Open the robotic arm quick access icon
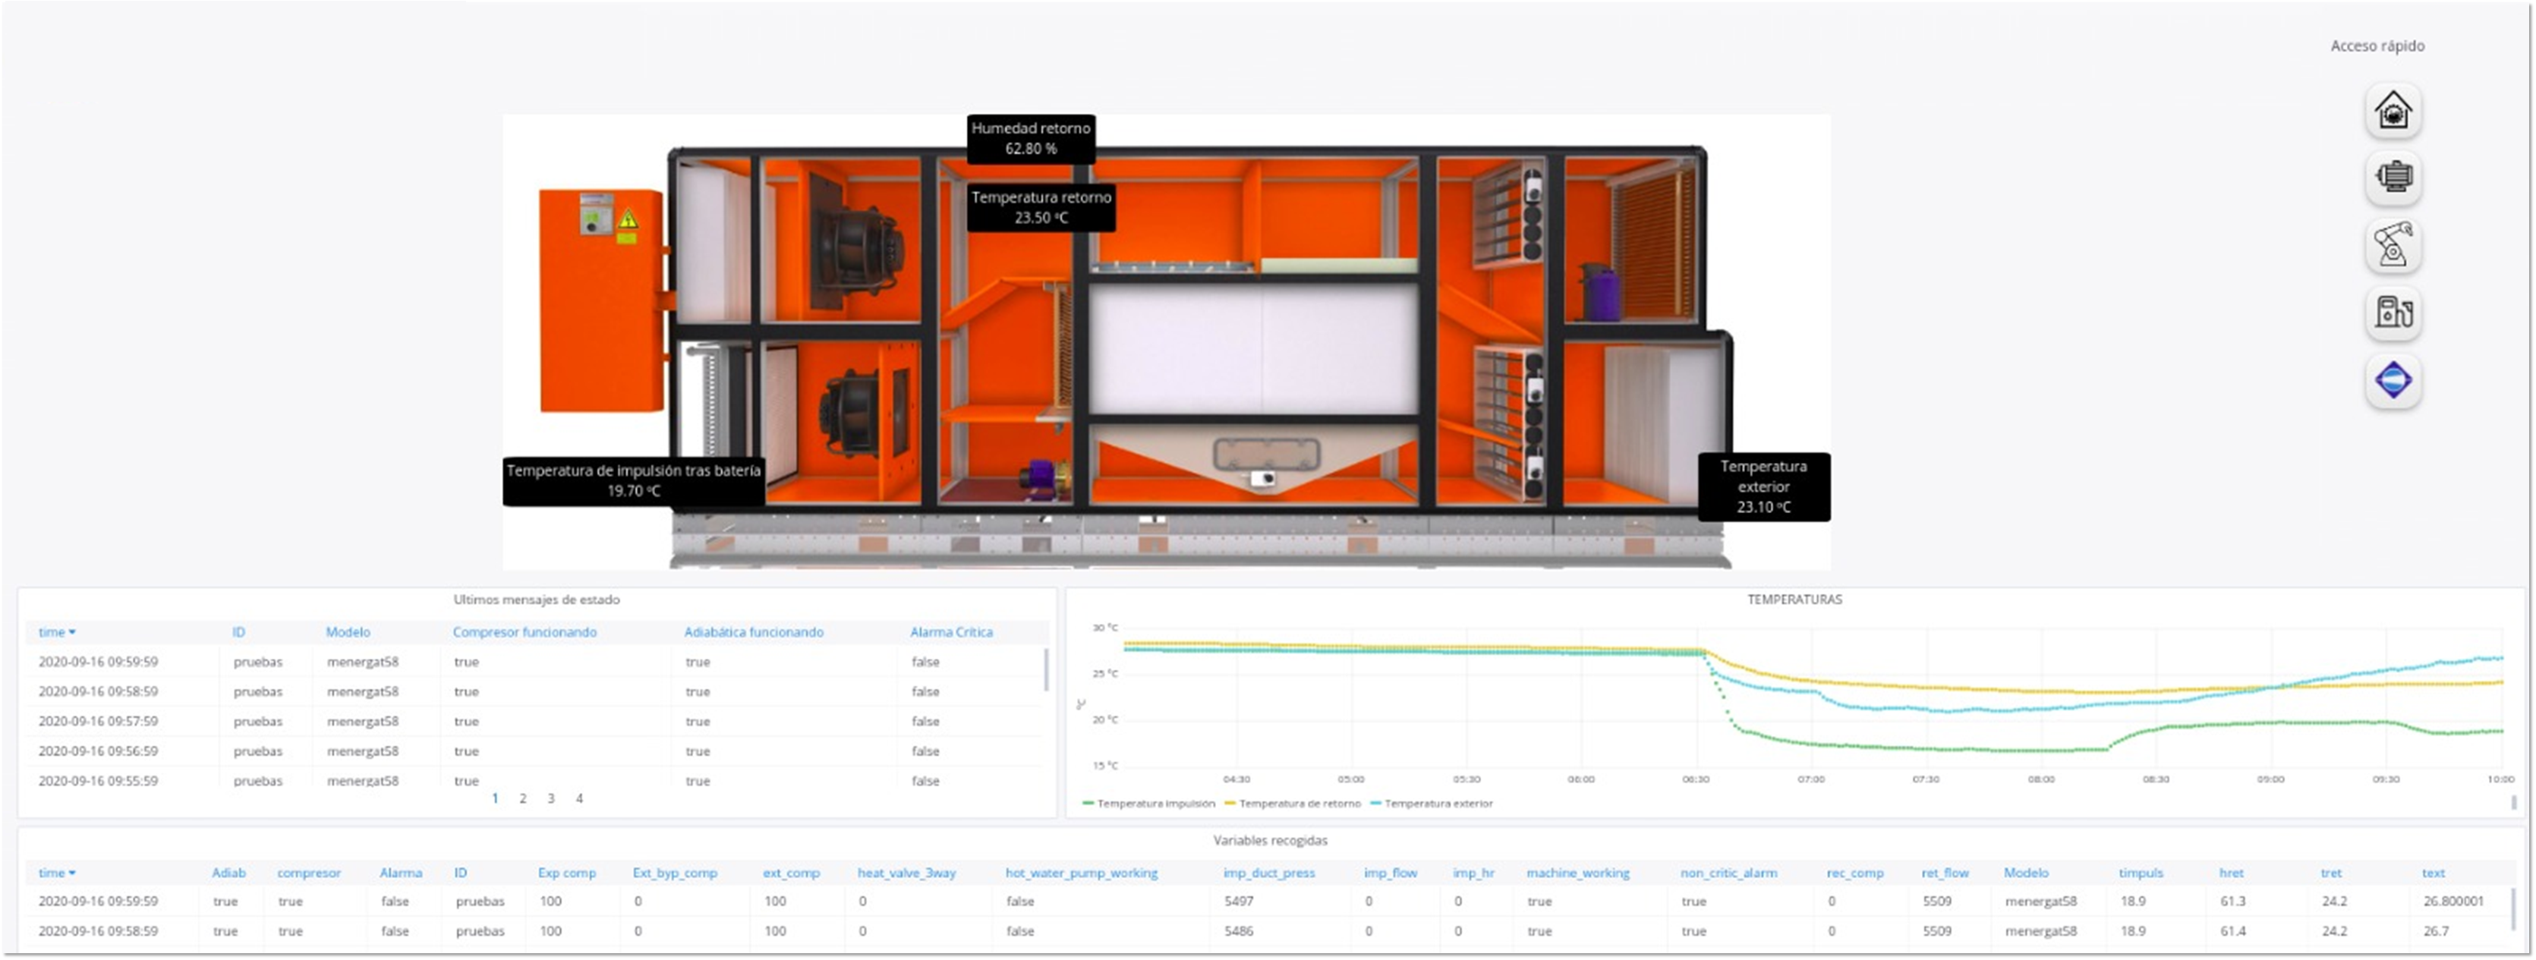Image resolution: width=2536 pixels, height=960 pixels. point(2393,245)
